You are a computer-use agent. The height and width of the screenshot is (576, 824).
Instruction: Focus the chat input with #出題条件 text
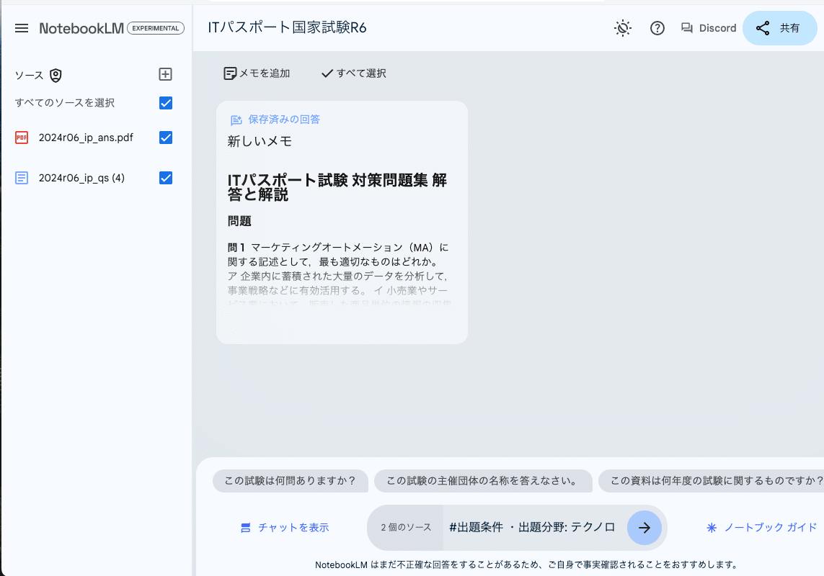tap(533, 528)
